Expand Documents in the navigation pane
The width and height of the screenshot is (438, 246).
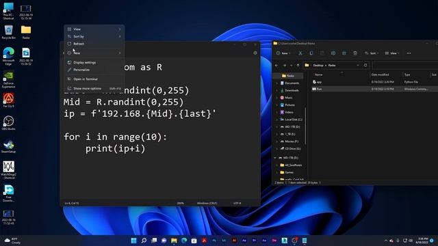click(x=276, y=83)
